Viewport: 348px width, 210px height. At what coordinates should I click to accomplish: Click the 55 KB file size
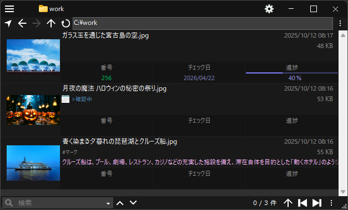(325, 152)
